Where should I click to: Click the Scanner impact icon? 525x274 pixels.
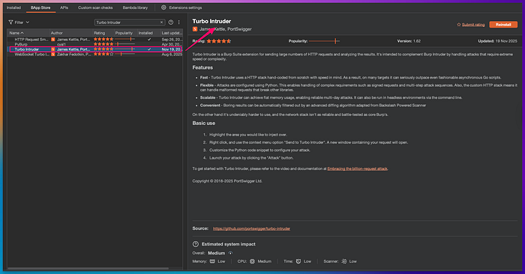point(343,261)
